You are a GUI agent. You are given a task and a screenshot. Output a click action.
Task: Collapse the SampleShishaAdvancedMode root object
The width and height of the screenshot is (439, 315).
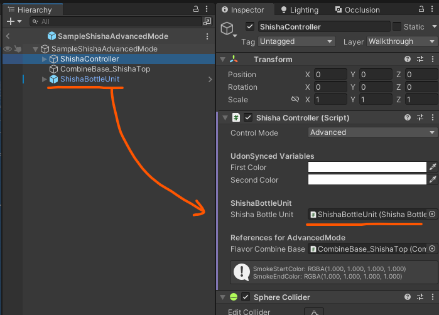(x=35, y=49)
